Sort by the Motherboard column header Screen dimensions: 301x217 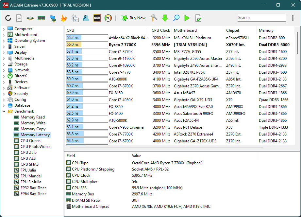(198, 30)
